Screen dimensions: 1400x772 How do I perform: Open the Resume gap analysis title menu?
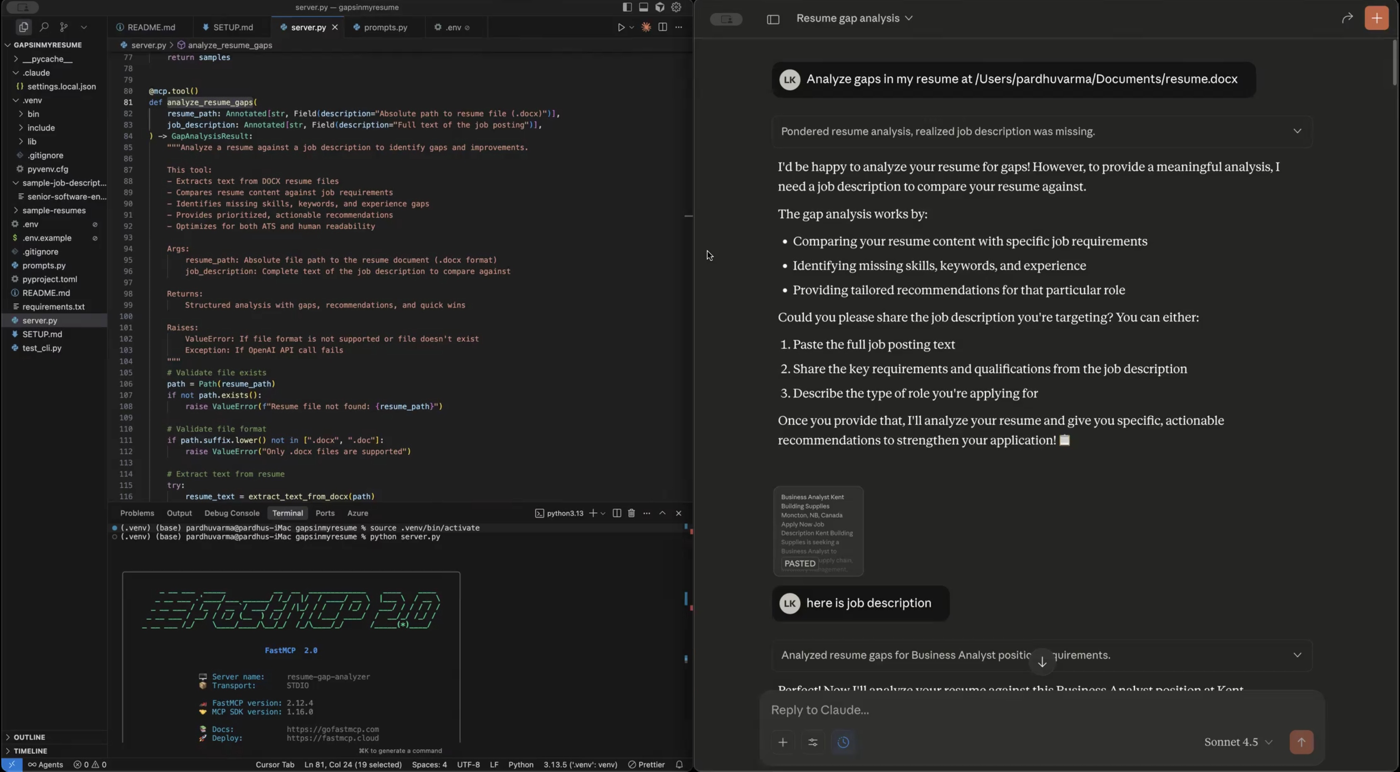[x=854, y=19]
